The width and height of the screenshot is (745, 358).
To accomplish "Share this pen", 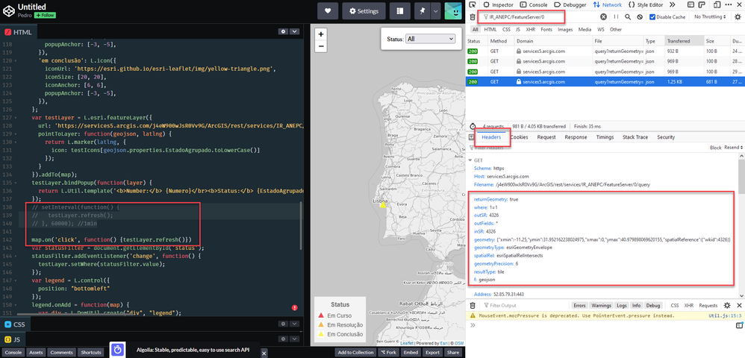I will pos(453,352).
